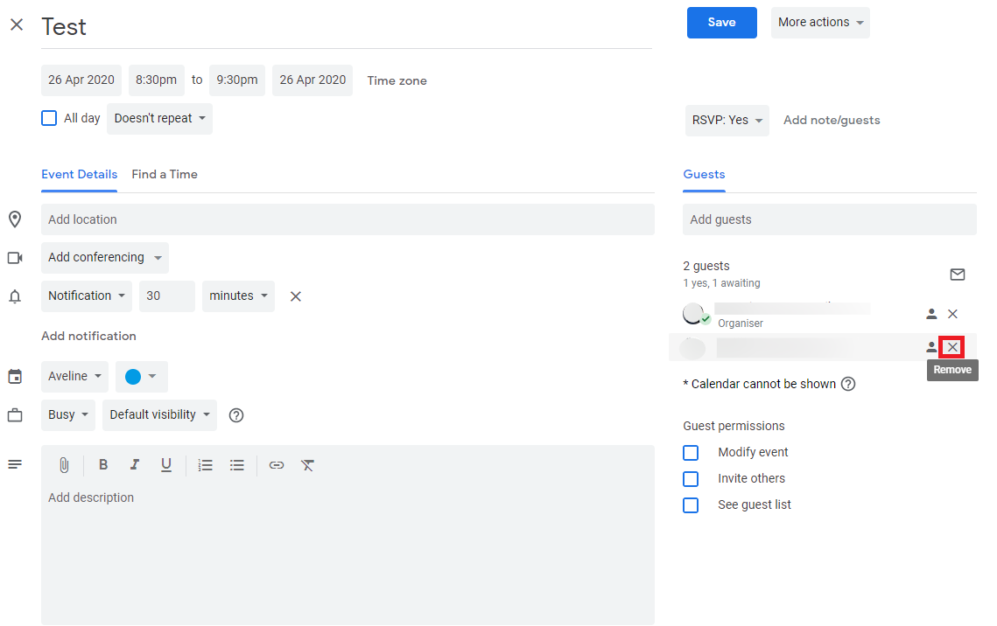Remove formatting with the clear-format icon
The width and height of the screenshot is (997, 626).
[x=307, y=464]
